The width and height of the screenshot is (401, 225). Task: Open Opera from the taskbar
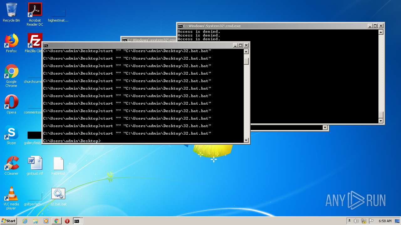point(67,221)
